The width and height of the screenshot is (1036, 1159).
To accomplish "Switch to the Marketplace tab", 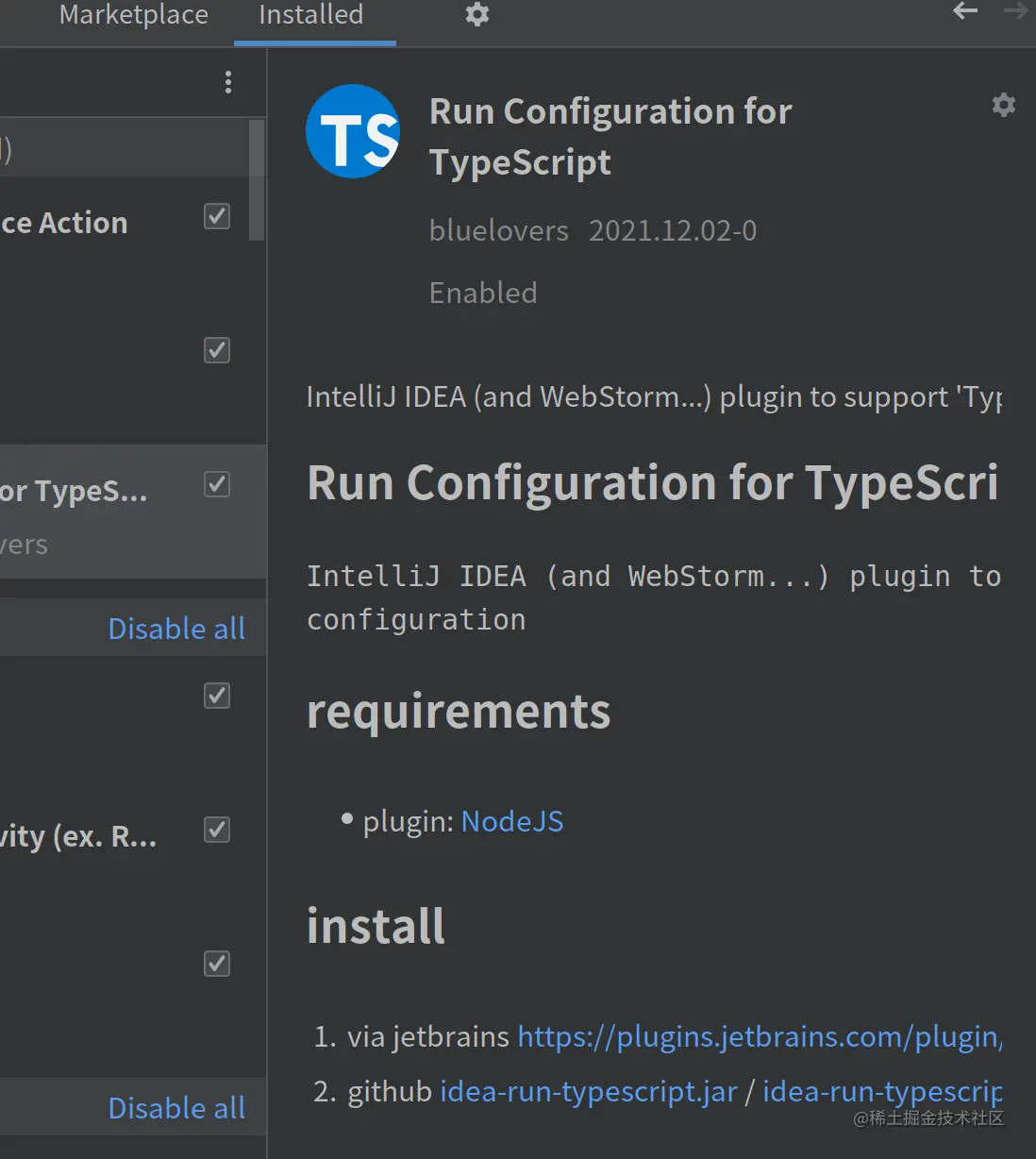I will tap(133, 15).
